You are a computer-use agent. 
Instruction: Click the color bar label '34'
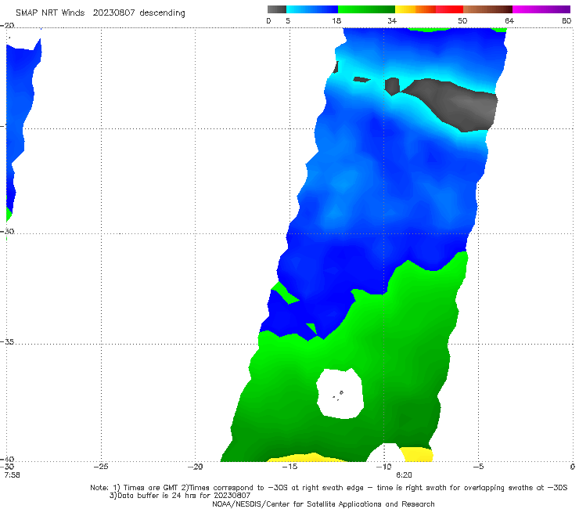(392, 20)
